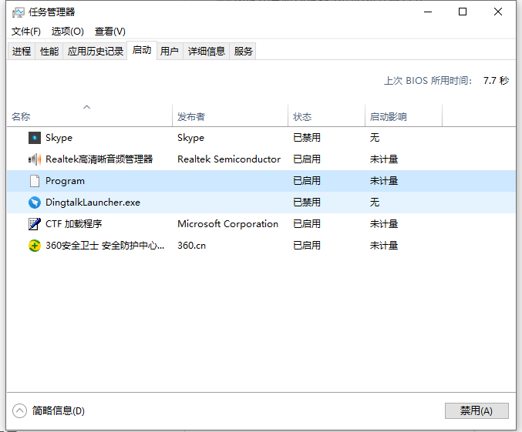Viewport: 522px width, 432px height.
Task: Switch to the 服务 tab
Action: tap(244, 52)
